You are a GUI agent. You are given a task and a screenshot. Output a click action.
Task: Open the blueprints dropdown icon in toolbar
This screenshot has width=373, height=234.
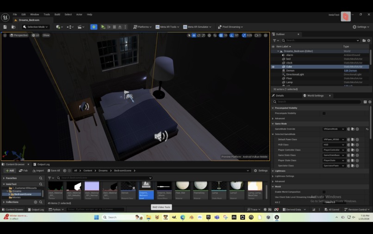[70, 27]
